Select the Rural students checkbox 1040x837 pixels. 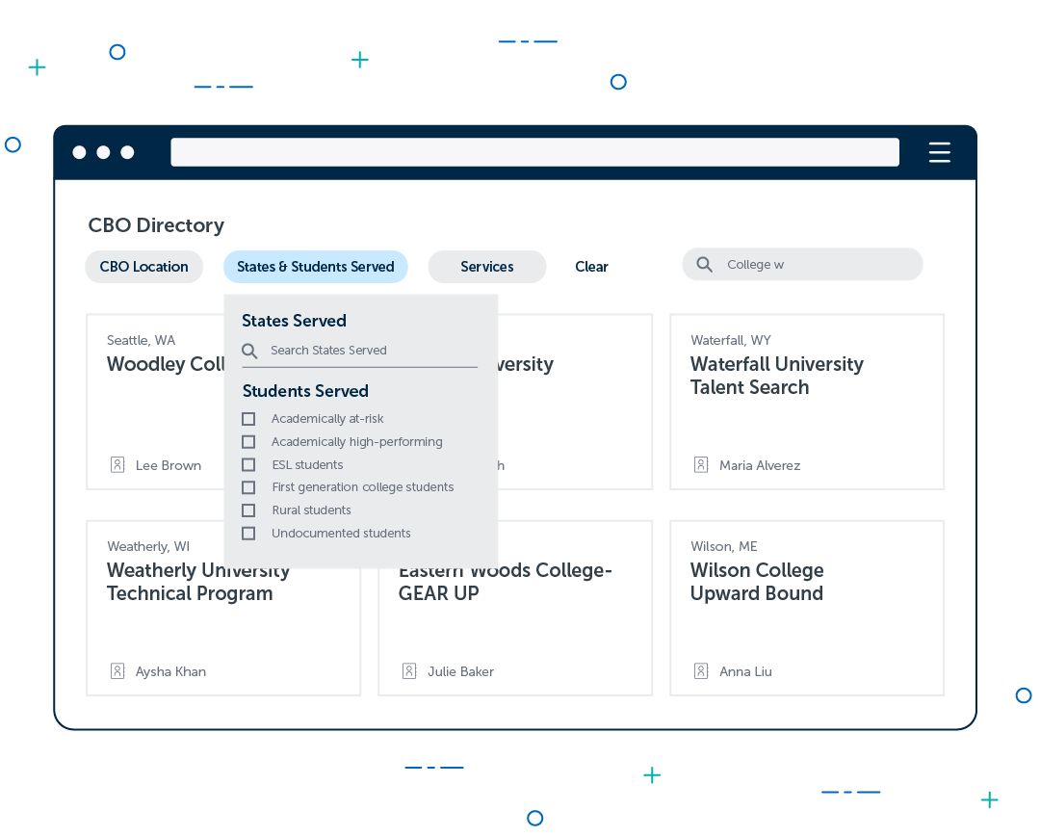pos(248,510)
